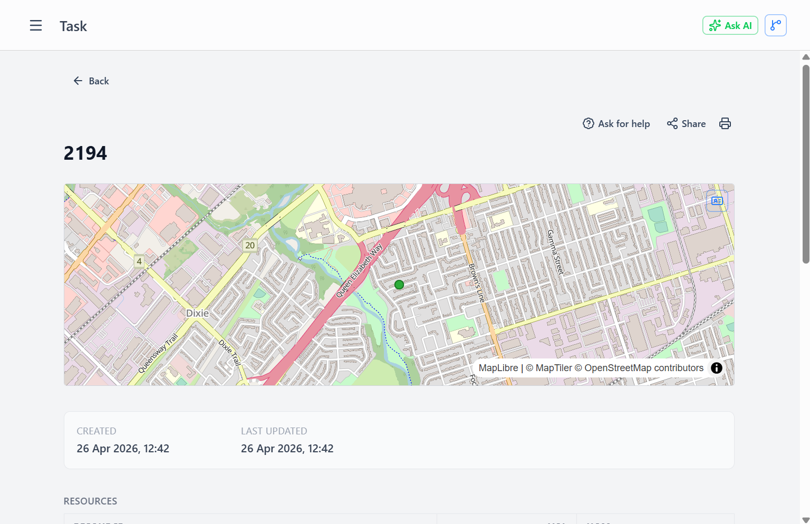This screenshot has width=810, height=524.
Task: Share this task
Action: (x=686, y=123)
